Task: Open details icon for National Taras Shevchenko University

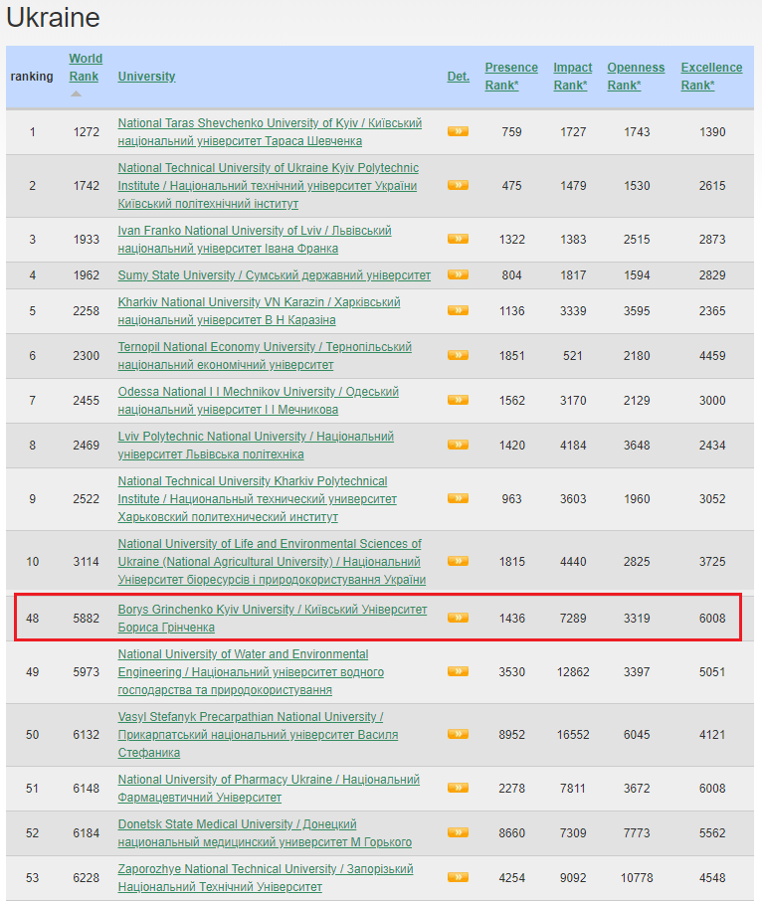Action: coord(458,131)
